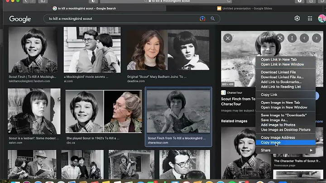The image size is (326, 183).
Task: Click the cbc.ca source link
Action: pos(71,143)
